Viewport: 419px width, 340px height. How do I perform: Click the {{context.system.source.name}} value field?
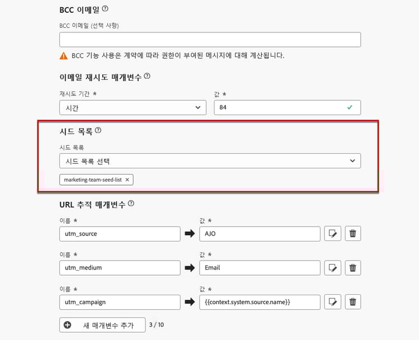pos(259,302)
